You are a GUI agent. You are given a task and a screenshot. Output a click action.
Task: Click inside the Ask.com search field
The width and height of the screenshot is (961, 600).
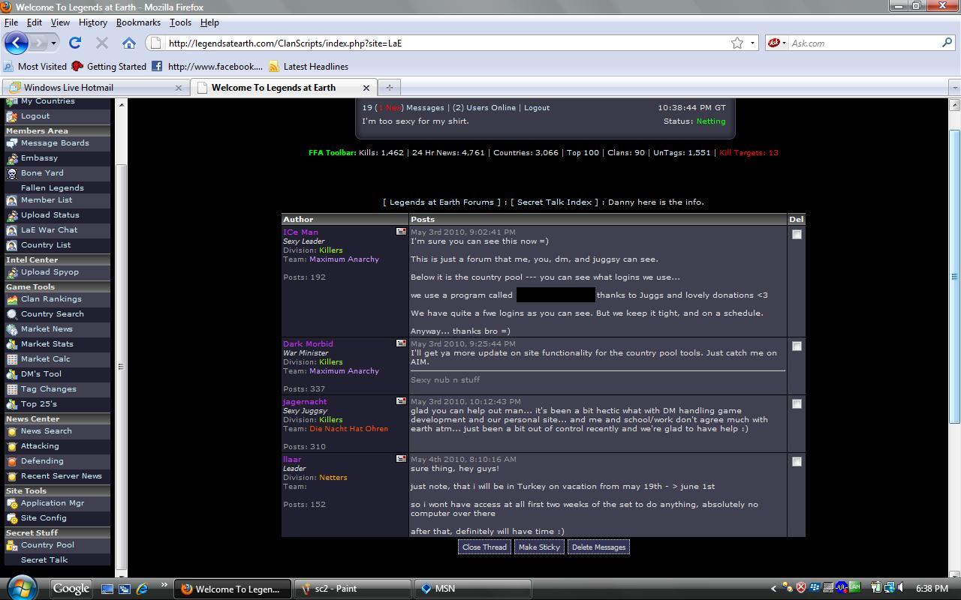(x=863, y=43)
